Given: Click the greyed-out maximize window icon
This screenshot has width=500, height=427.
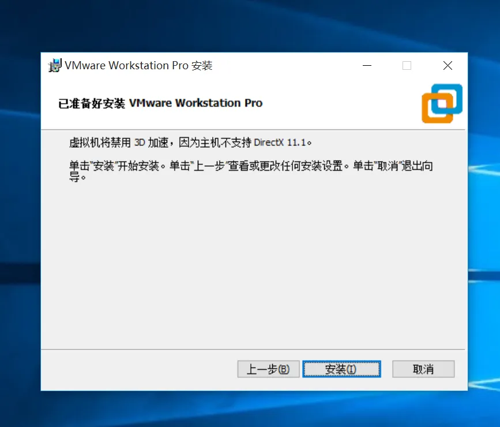Looking at the screenshot, I should click(x=407, y=65).
